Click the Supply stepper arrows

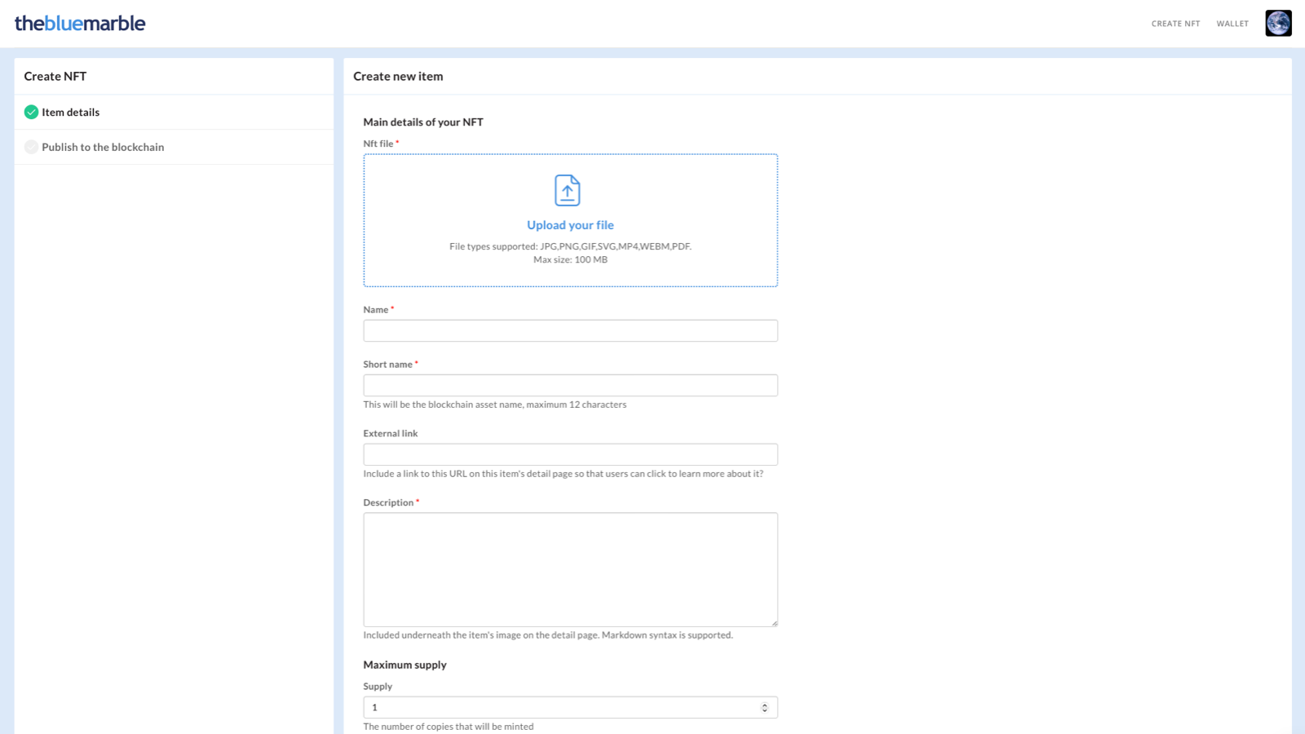coord(764,707)
